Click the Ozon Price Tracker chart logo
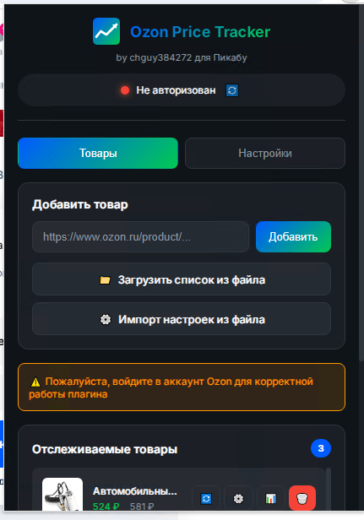This screenshot has width=364, height=520. tap(106, 31)
